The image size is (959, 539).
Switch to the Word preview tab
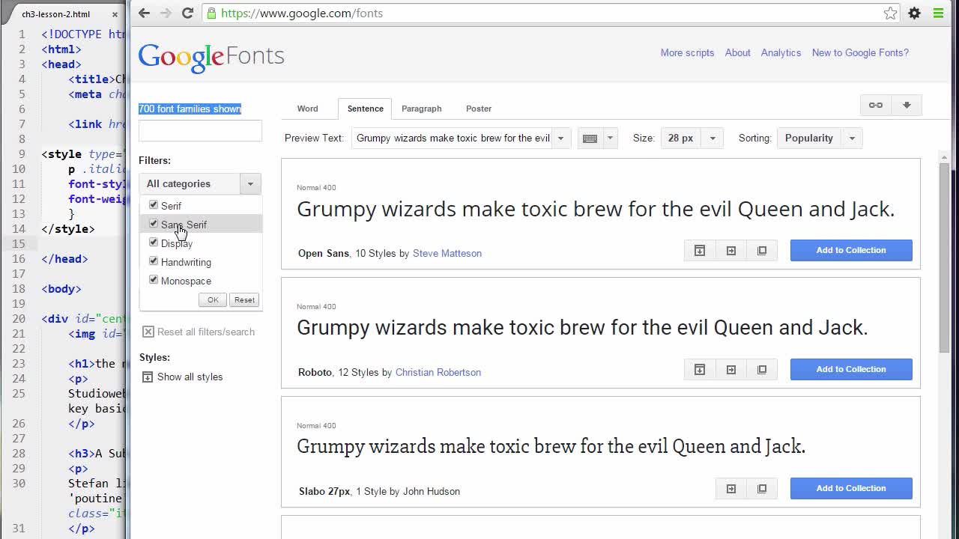tap(307, 109)
